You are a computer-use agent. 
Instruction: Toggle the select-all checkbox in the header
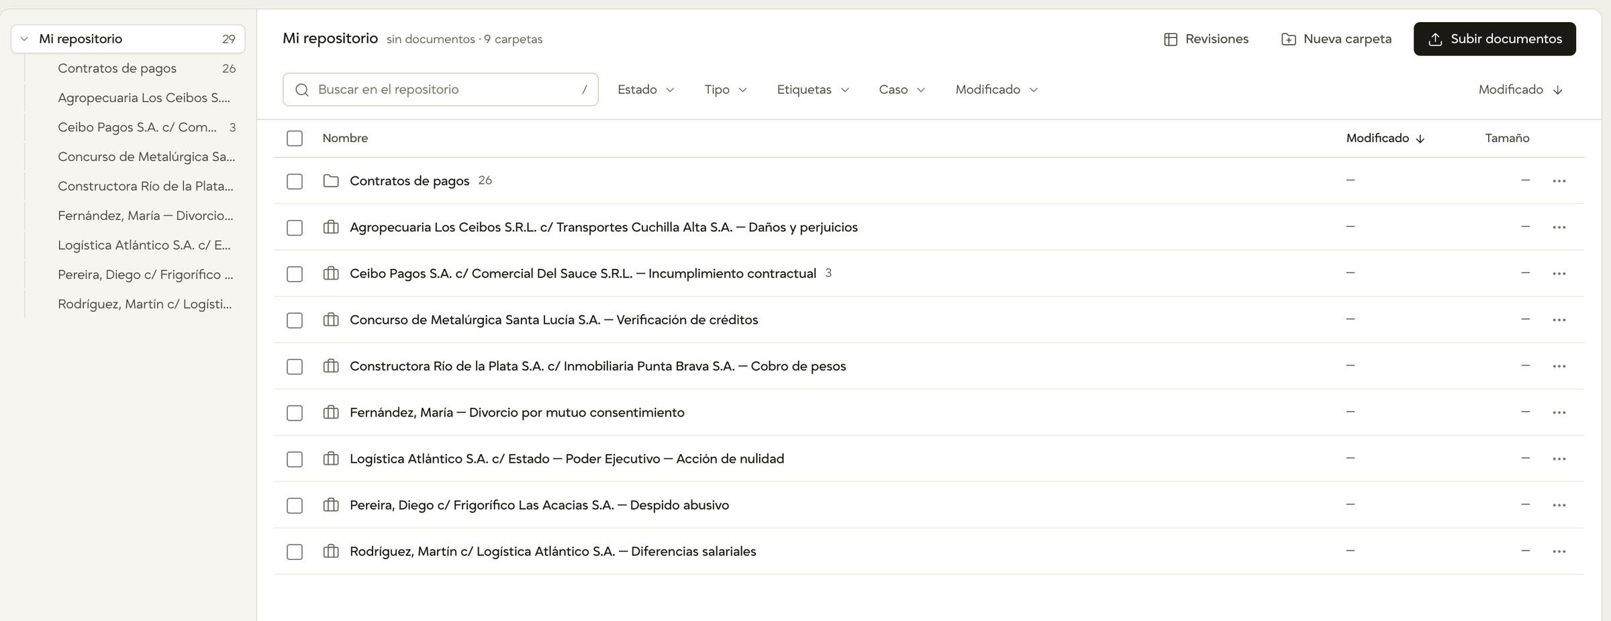click(x=295, y=138)
